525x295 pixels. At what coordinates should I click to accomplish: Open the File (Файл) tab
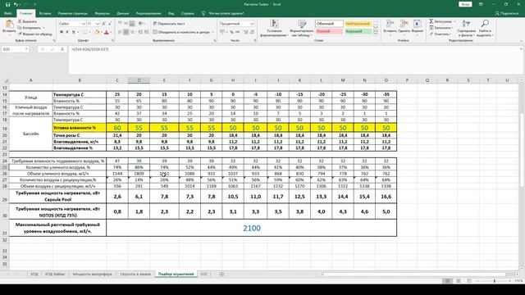point(8,13)
